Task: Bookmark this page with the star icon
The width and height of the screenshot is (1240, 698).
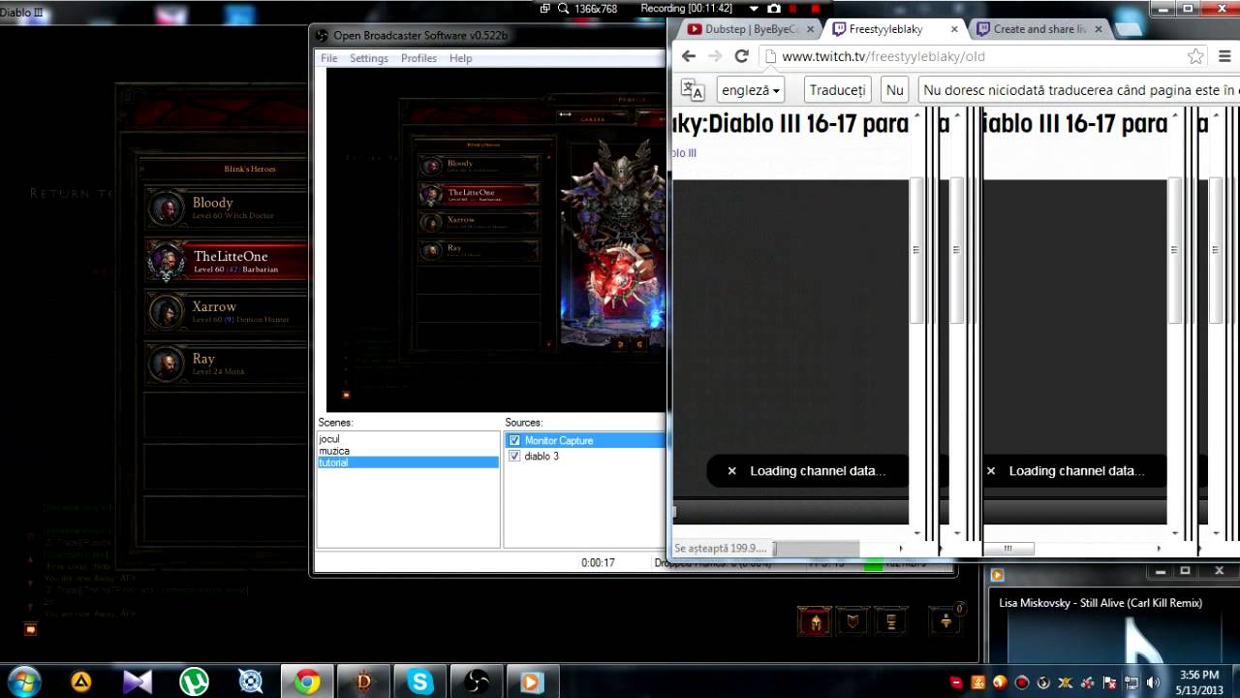Action: coord(1195,56)
